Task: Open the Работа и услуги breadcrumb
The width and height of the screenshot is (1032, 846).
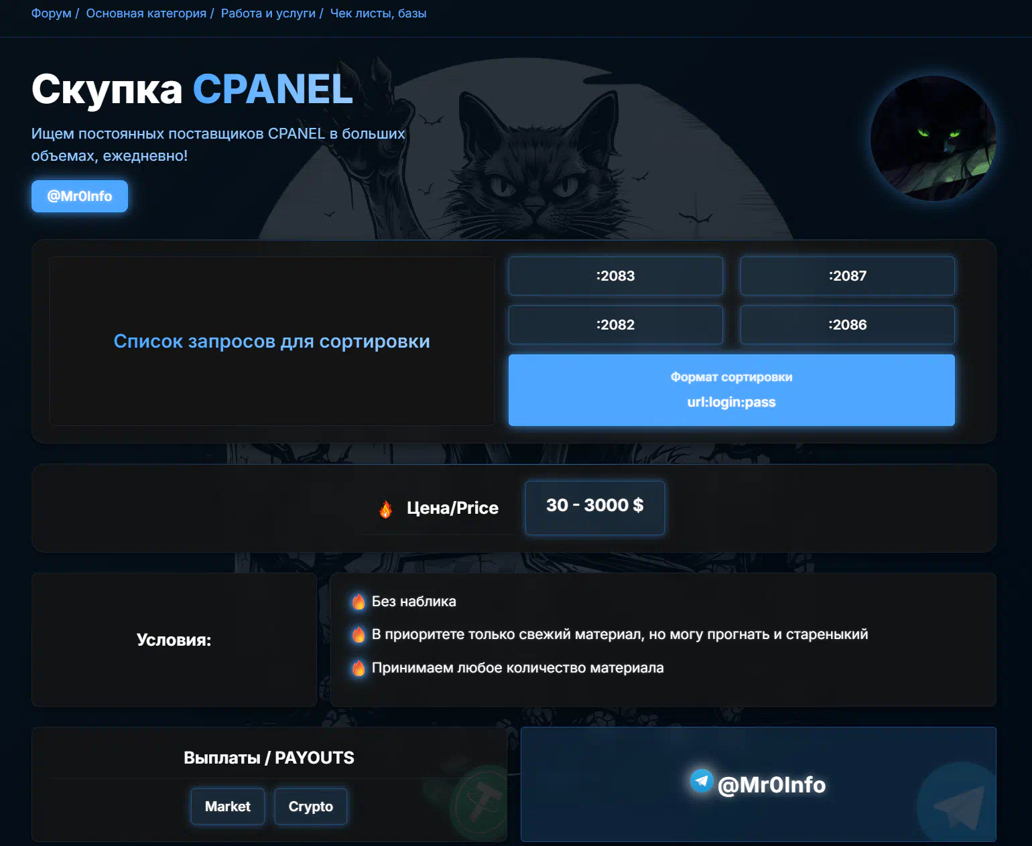Action: coord(268,13)
